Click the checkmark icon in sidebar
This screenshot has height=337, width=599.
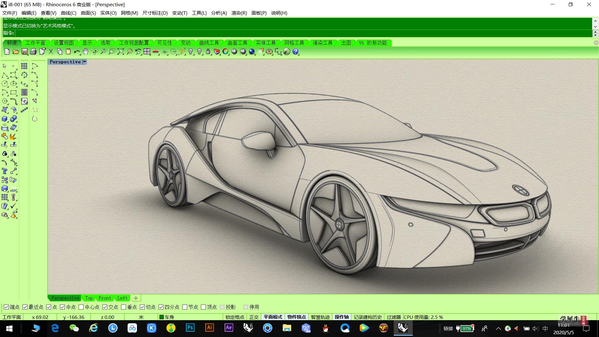(13, 206)
